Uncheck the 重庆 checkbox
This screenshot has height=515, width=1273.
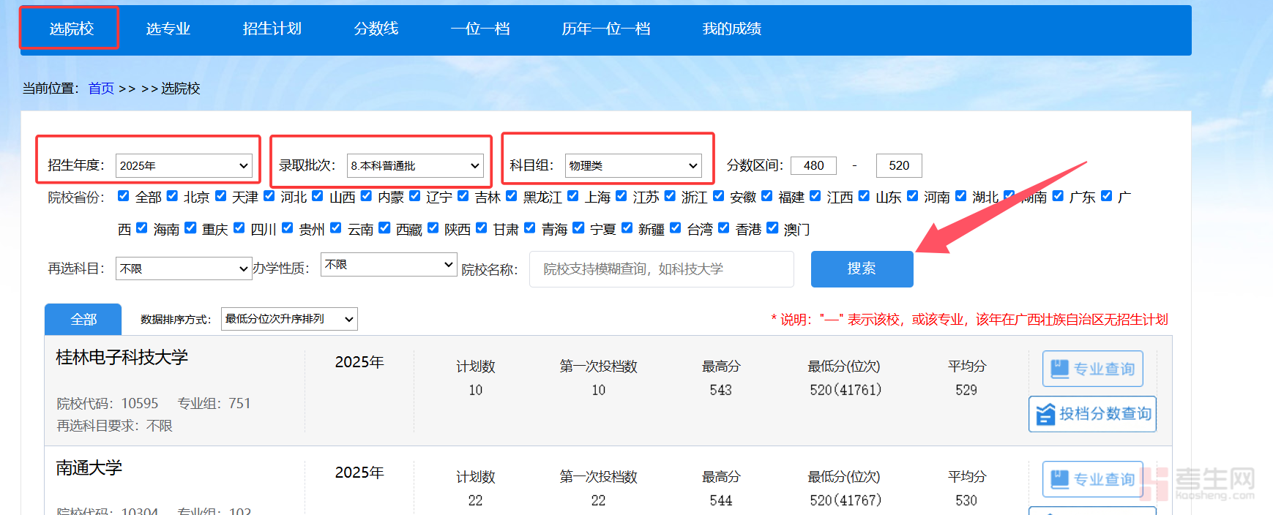click(x=190, y=228)
